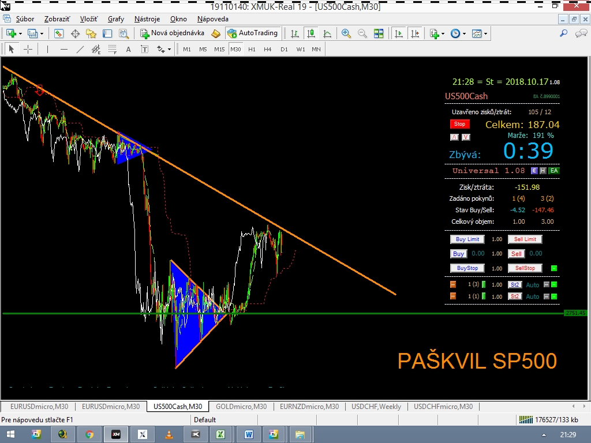Click the SellStop button
This screenshot has height=443, width=591.
click(525, 268)
